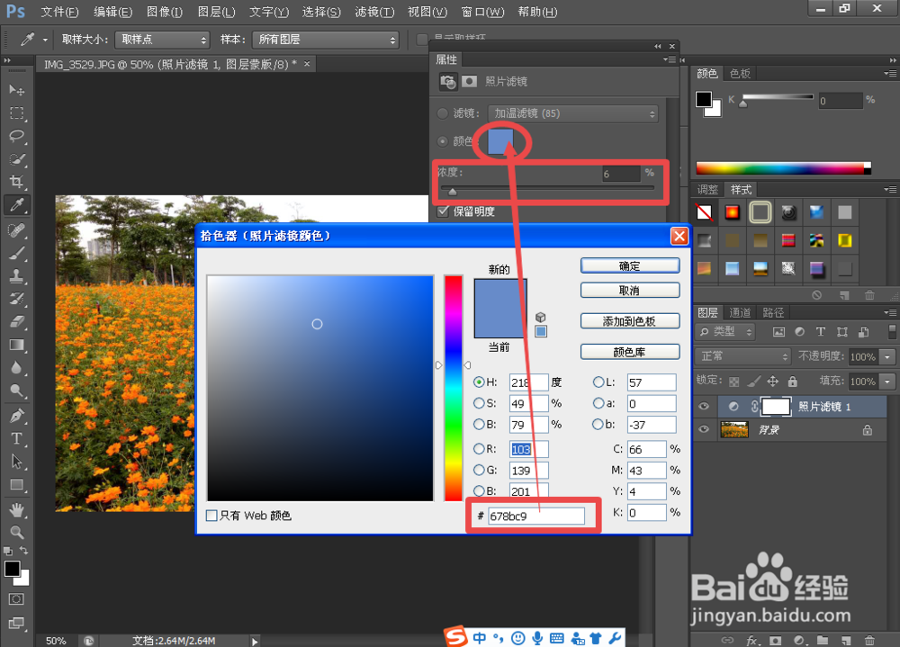Open the 滤镜(T) menu
The width and height of the screenshot is (900, 647).
coord(374,12)
